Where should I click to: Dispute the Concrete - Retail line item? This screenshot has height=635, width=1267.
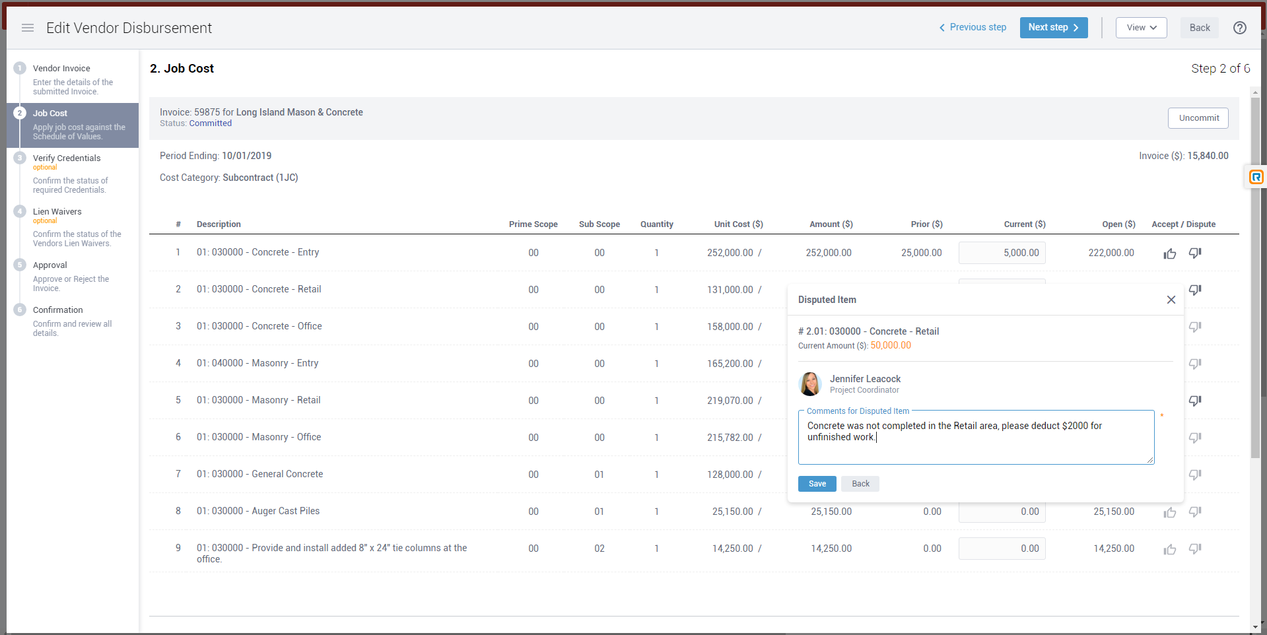pyautogui.click(x=1194, y=290)
